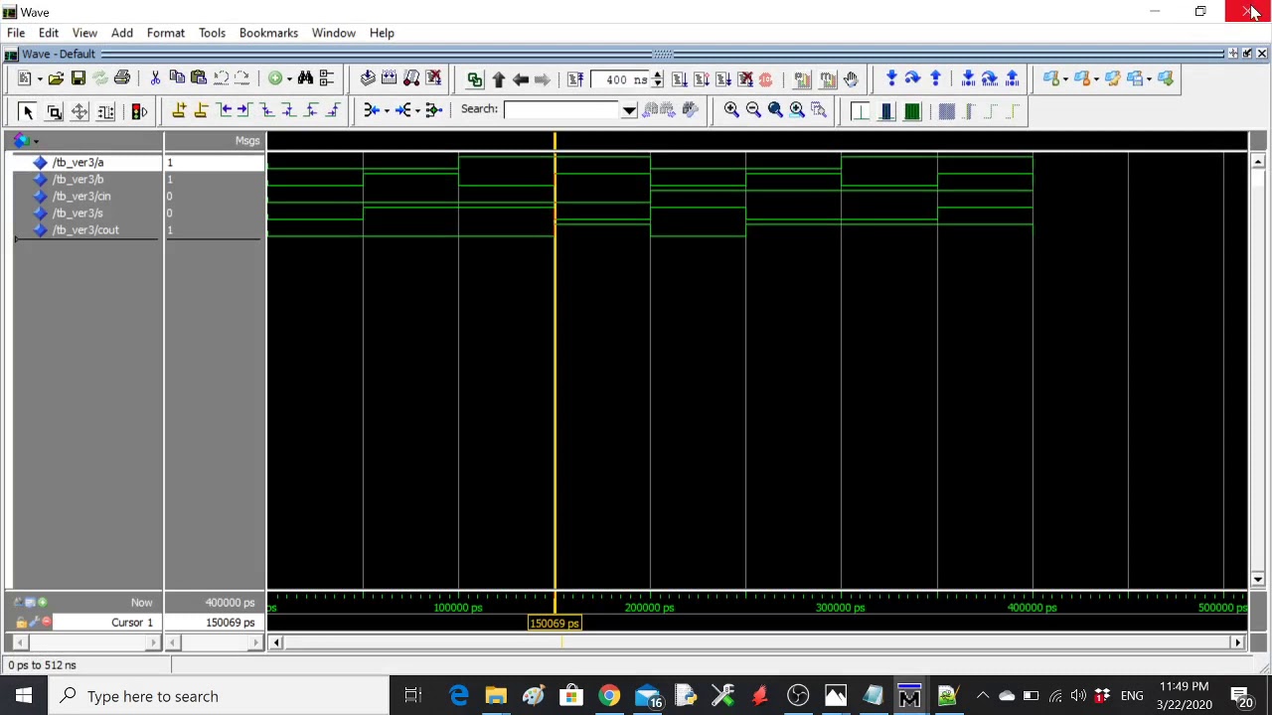Copy the selected signal with Copy icon
Image resolution: width=1272 pixels, height=715 pixels.
pyautogui.click(x=177, y=78)
